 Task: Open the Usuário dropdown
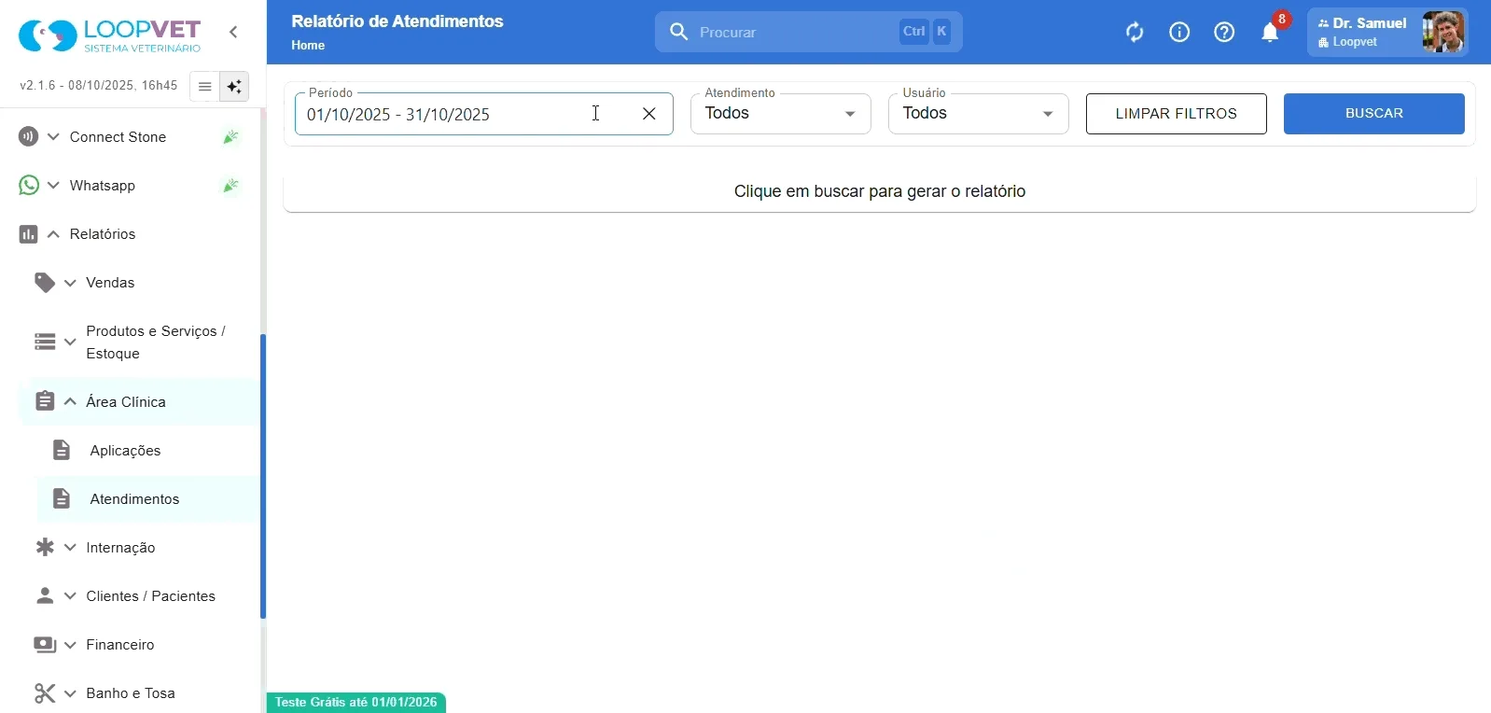(x=979, y=114)
